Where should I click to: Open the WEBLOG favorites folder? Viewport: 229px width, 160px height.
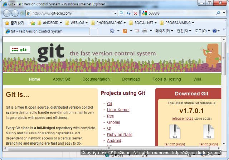tap(76, 23)
